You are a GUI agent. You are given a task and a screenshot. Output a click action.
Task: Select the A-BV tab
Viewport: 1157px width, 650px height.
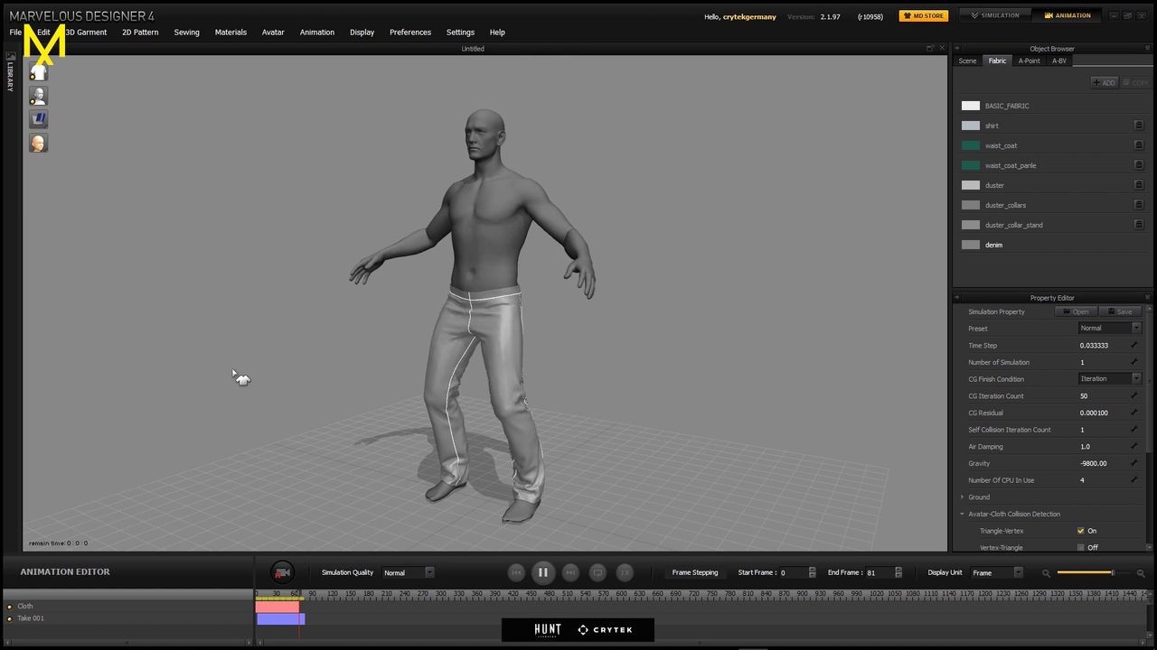point(1058,60)
